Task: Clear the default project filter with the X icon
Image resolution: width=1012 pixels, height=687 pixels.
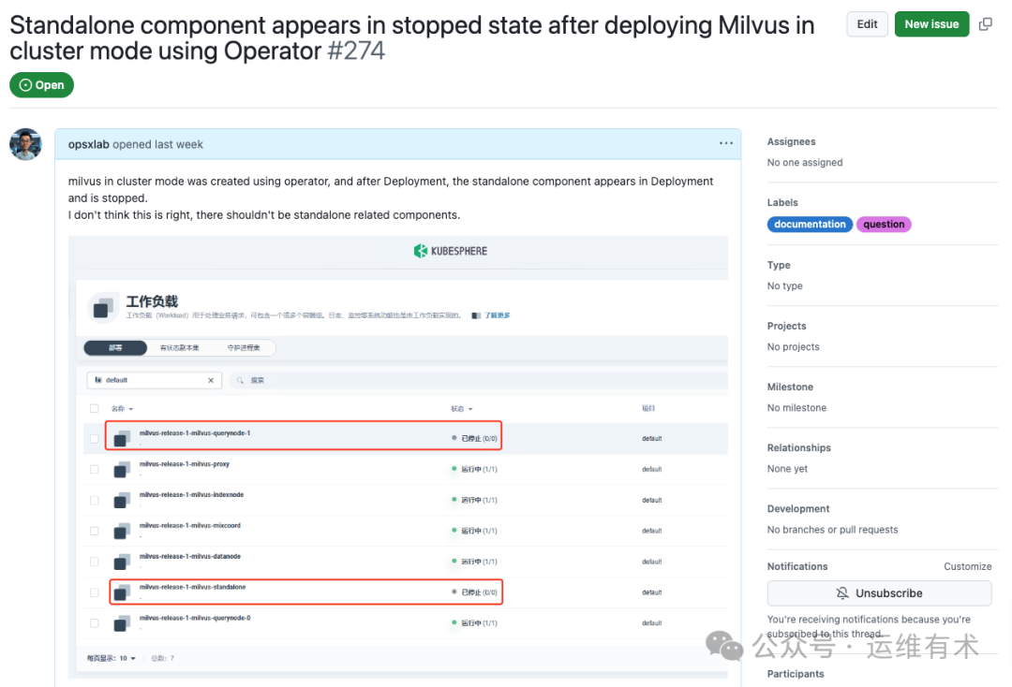Action: 212,379
